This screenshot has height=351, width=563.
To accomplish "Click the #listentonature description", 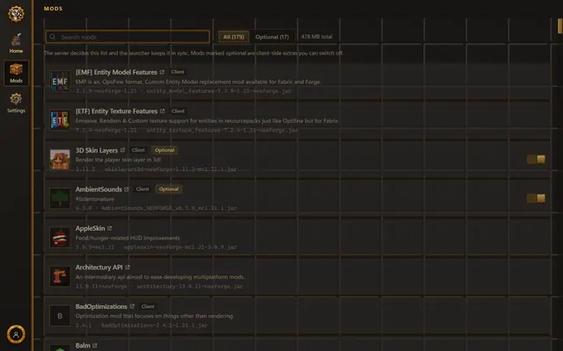I will pos(94,199).
